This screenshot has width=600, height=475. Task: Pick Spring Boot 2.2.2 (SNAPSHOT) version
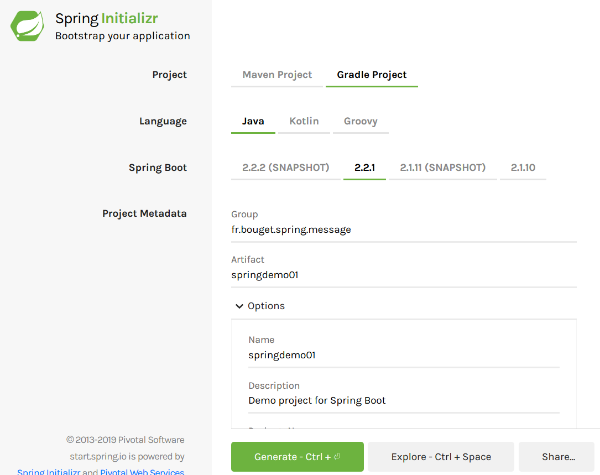(x=285, y=168)
